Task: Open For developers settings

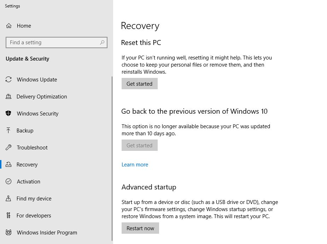Action: (x=34, y=215)
